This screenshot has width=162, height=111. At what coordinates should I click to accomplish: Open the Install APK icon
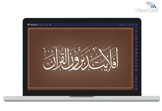click(136, 49)
